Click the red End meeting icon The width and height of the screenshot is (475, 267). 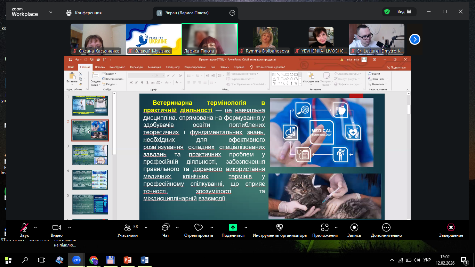point(451,227)
